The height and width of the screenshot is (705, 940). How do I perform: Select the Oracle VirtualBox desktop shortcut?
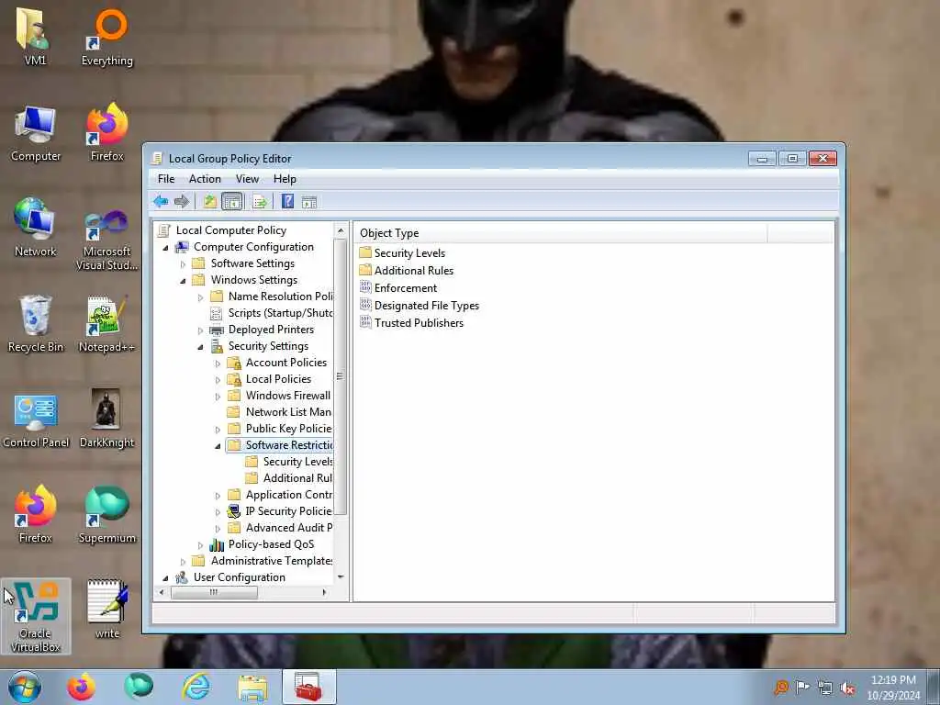click(36, 616)
